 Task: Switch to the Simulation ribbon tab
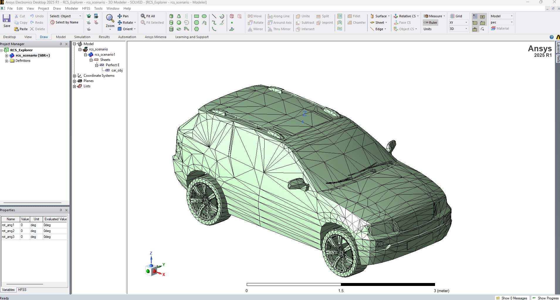coord(82,37)
